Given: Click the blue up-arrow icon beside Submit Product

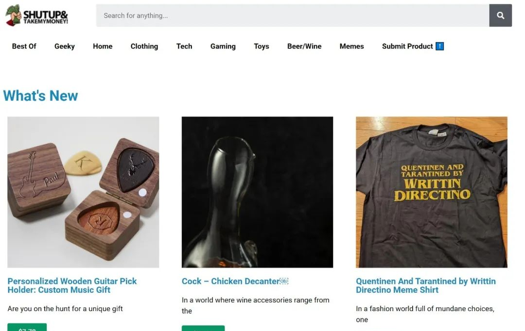Looking at the screenshot, I should pos(439,46).
